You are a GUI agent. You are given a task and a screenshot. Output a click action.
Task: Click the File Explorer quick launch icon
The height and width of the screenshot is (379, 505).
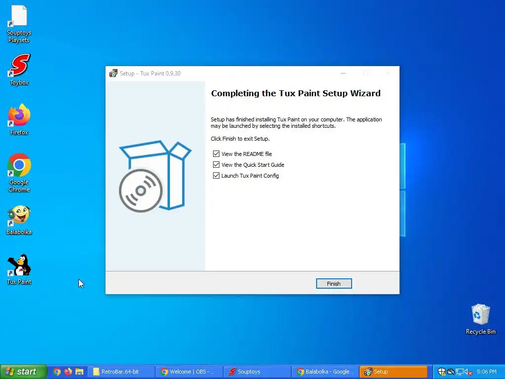[x=79, y=372]
